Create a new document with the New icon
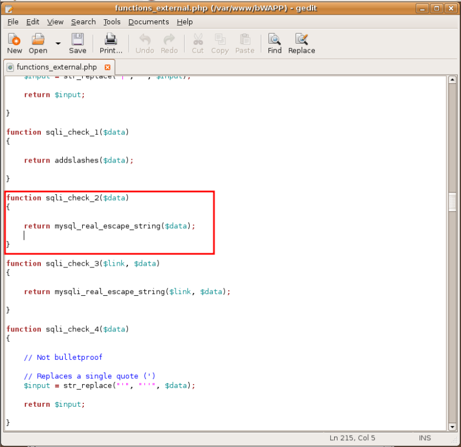Image resolution: width=461 pixels, height=447 pixels. click(x=14, y=42)
